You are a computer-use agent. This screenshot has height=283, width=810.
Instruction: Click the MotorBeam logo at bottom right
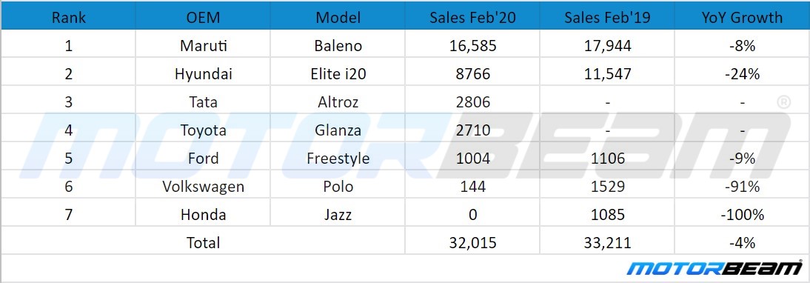[x=714, y=268]
